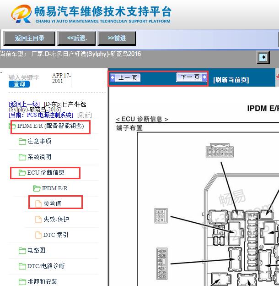Screen dimensions: 279x286
Task: Click the 端子布置 heading text
Action: pyautogui.click(x=129, y=128)
